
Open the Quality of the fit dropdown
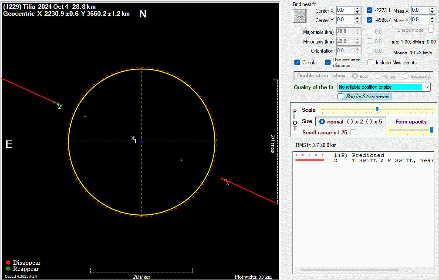[426, 87]
